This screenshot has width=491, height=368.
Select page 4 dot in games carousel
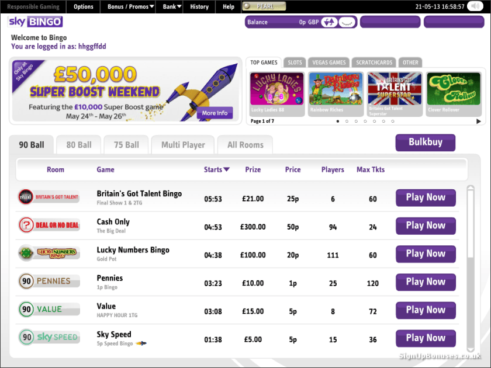[365, 121]
